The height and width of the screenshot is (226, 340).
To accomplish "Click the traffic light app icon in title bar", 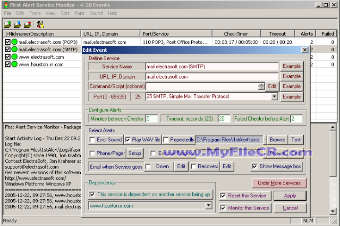I will pyautogui.click(x=6, y=5).
